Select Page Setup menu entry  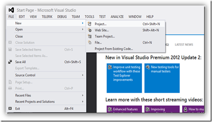click(x=46, y=82)
